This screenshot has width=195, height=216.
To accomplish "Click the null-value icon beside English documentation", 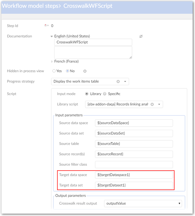I will coord(141,36).
